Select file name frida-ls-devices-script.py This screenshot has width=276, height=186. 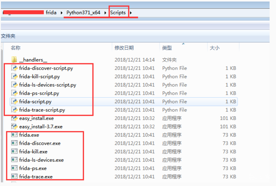click(x=48, y=85)
